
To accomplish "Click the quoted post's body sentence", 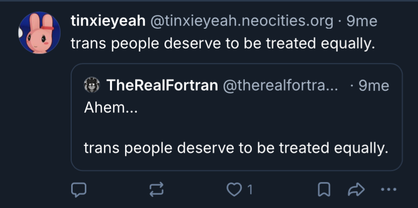I will [236, 148].
